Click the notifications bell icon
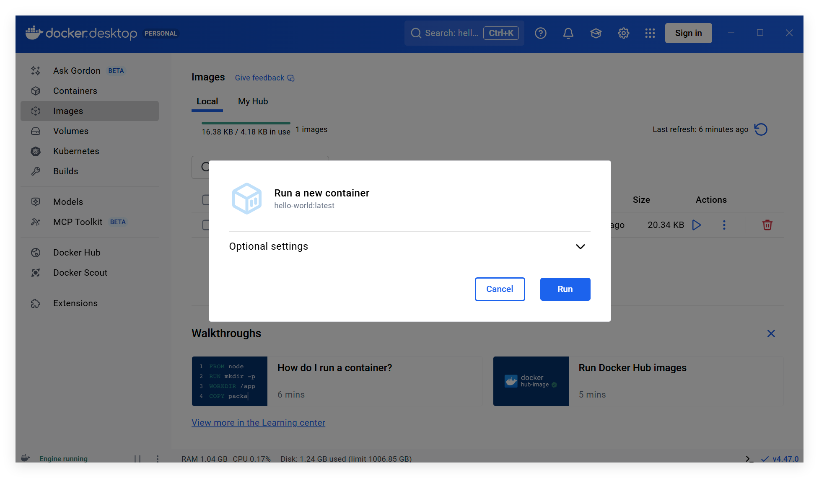819x478 pixels. coord(568,33)
